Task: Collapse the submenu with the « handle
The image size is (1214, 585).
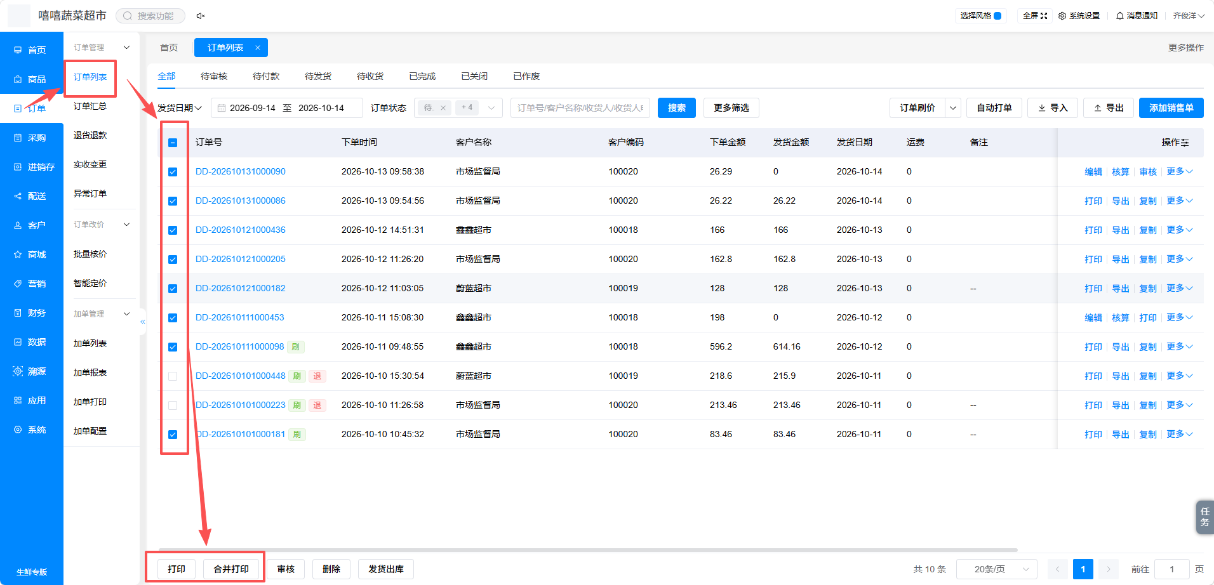Action: (143, 322)
